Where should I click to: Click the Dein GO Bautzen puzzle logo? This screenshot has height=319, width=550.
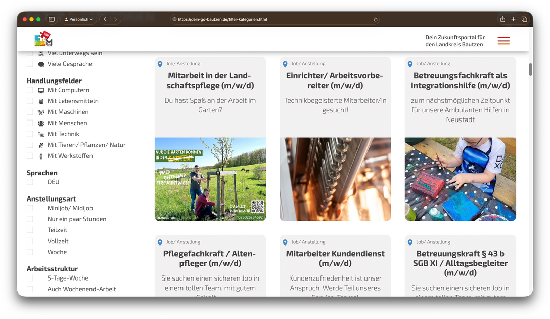pos(43,39)
